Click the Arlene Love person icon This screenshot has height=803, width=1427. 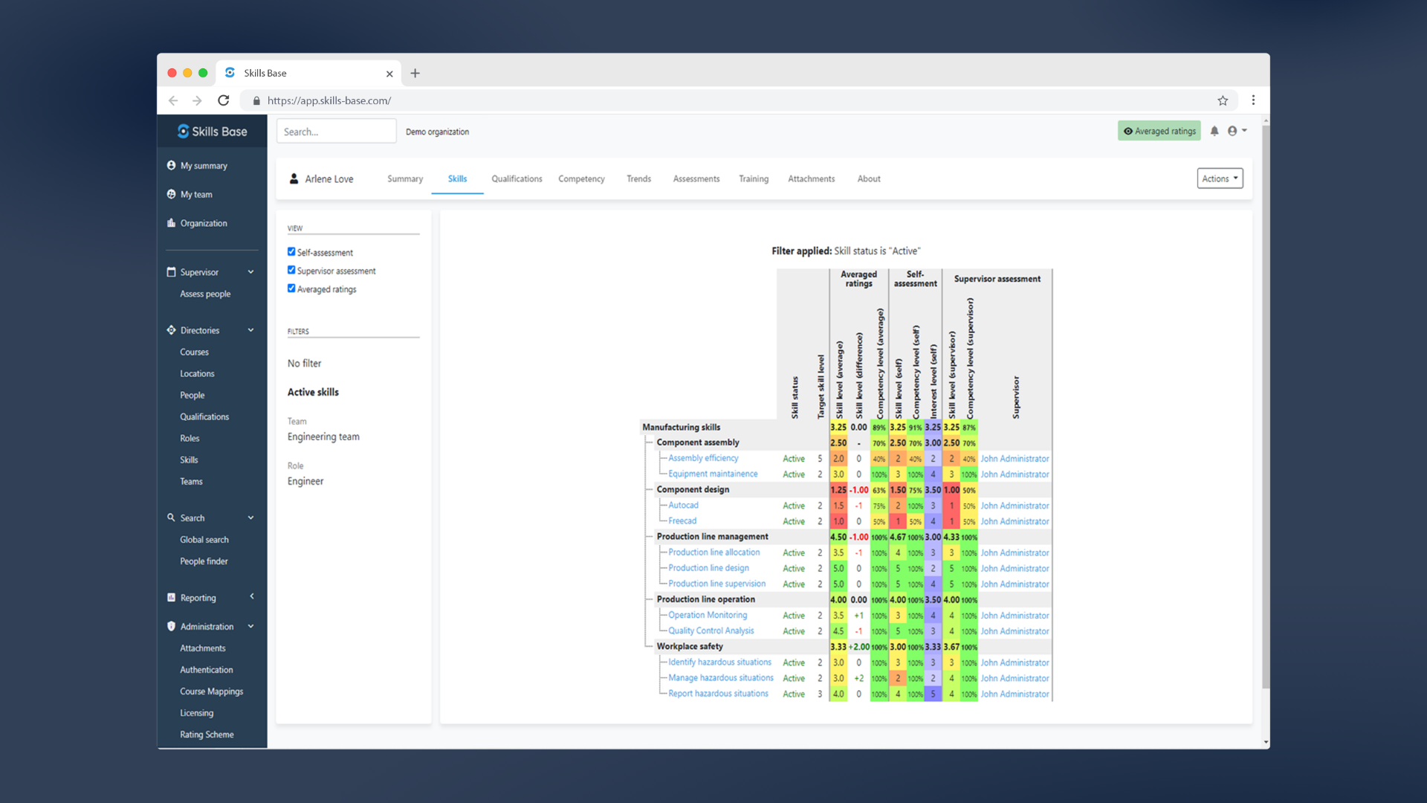pyautogui.click(x=294, y=178)
